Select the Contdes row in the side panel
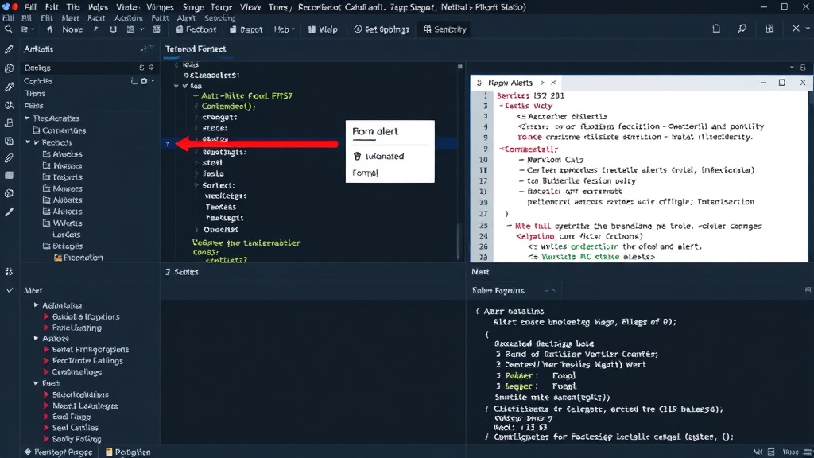 click(x=89, y=81)
